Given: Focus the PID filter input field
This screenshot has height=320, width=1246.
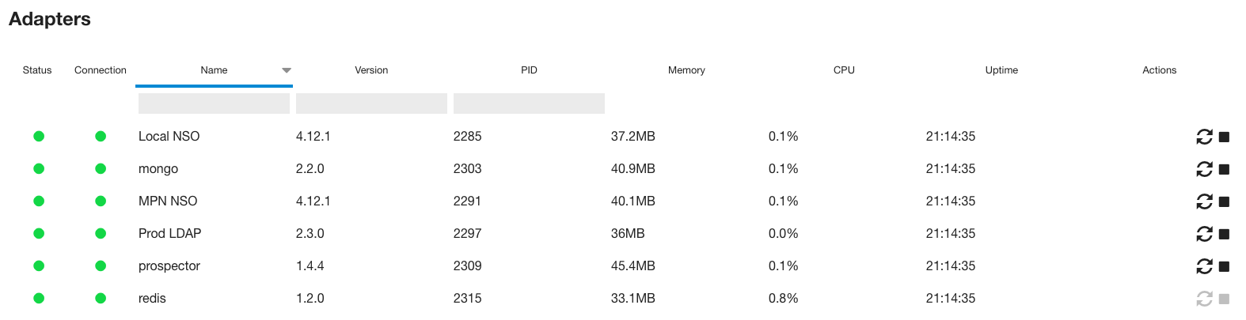Looking at the screenshot, I should pyautogui.click(x=529, y=104).
